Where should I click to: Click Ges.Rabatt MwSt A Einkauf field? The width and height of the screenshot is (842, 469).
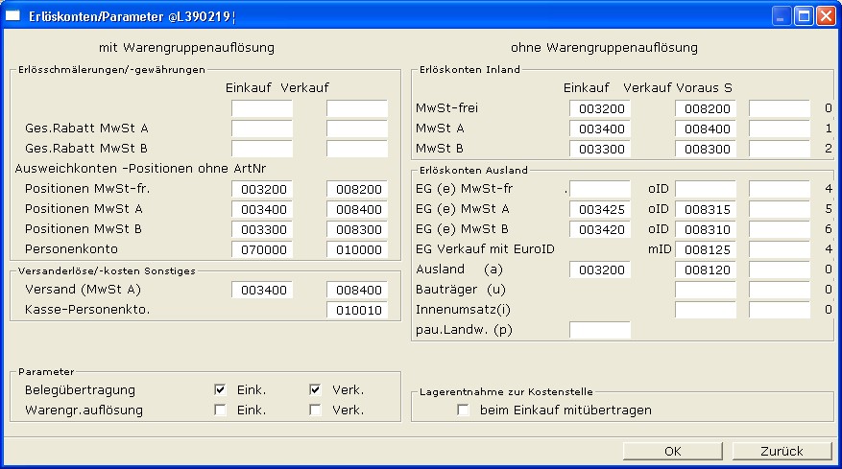pos(261,129)
